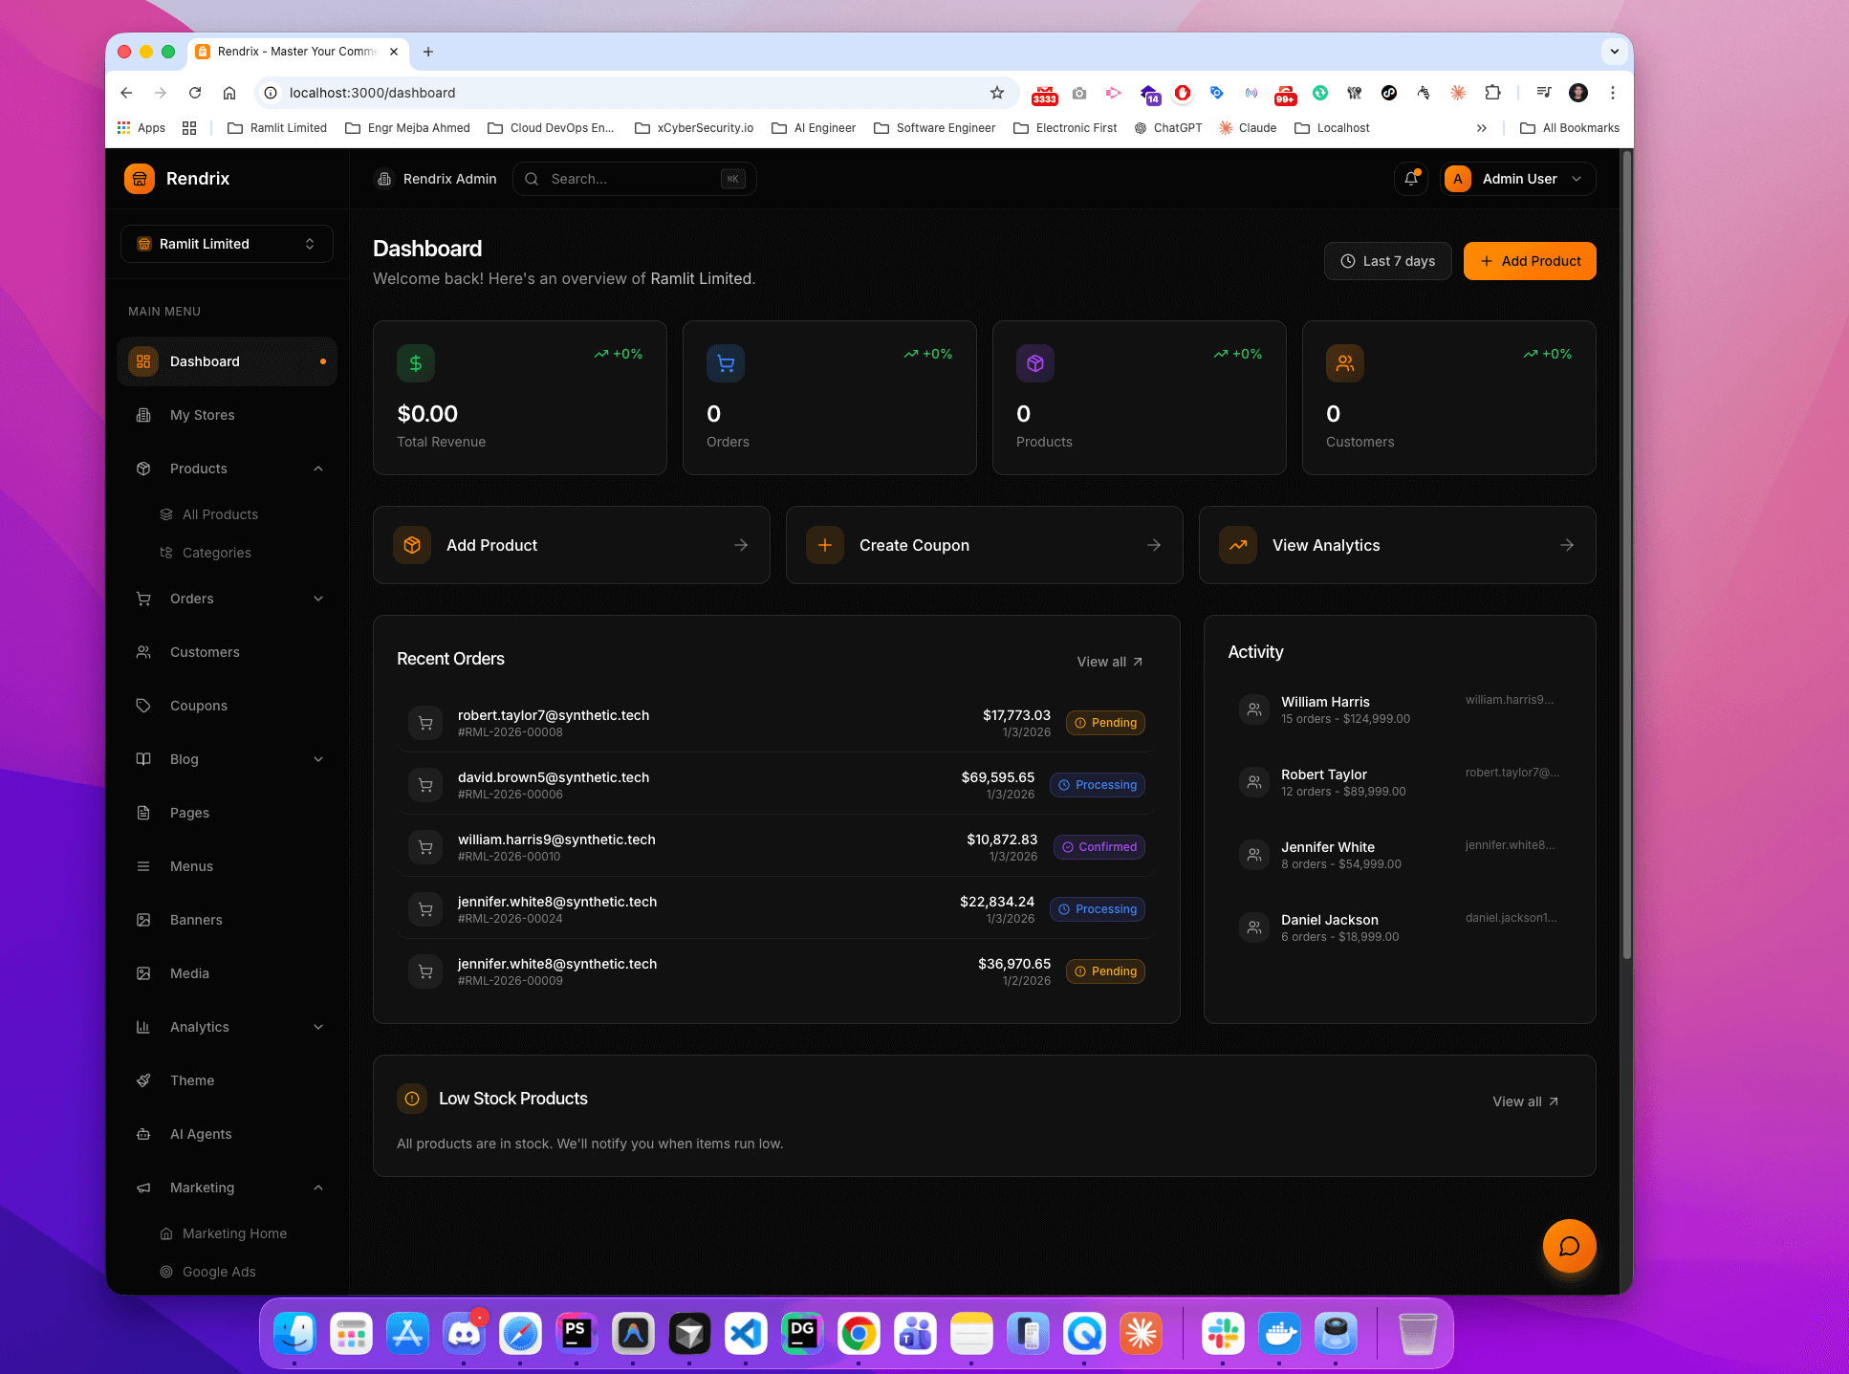The image size is (1849, 1374).
Task: Click the Add Product button
Action: (x=1529, y=260)
